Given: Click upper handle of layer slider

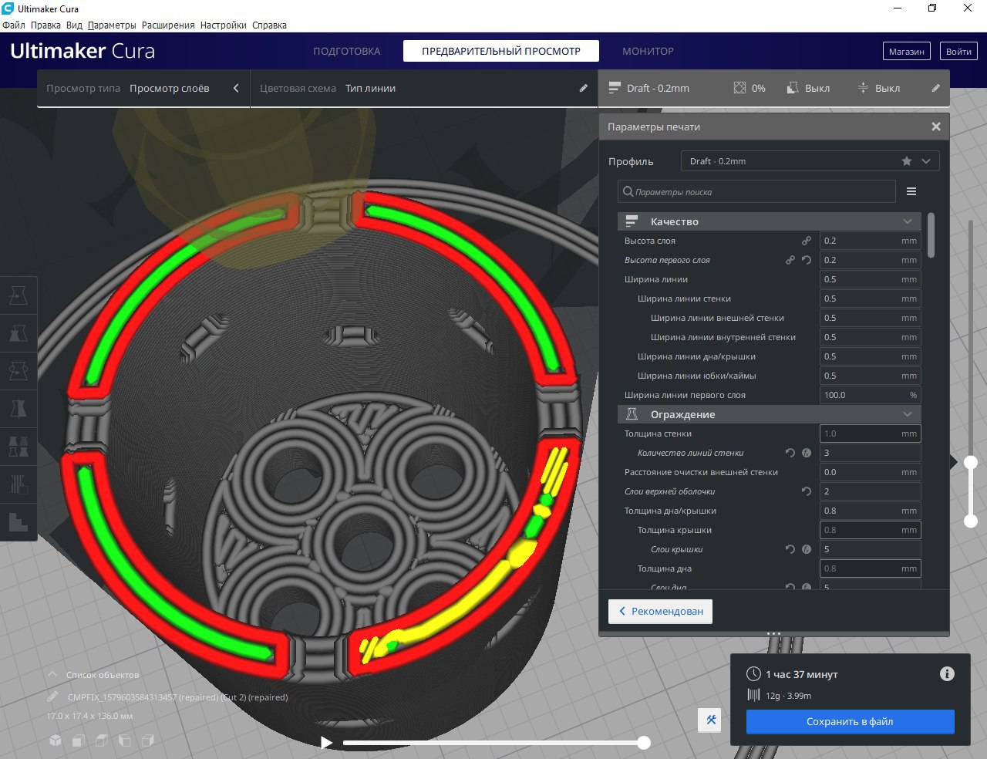Looking at the screenshot, I should [971, 462].
